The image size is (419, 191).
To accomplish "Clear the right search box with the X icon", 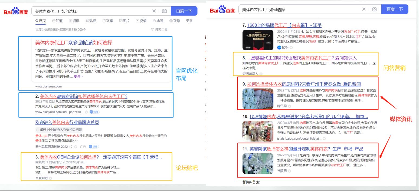I will 364,9.
